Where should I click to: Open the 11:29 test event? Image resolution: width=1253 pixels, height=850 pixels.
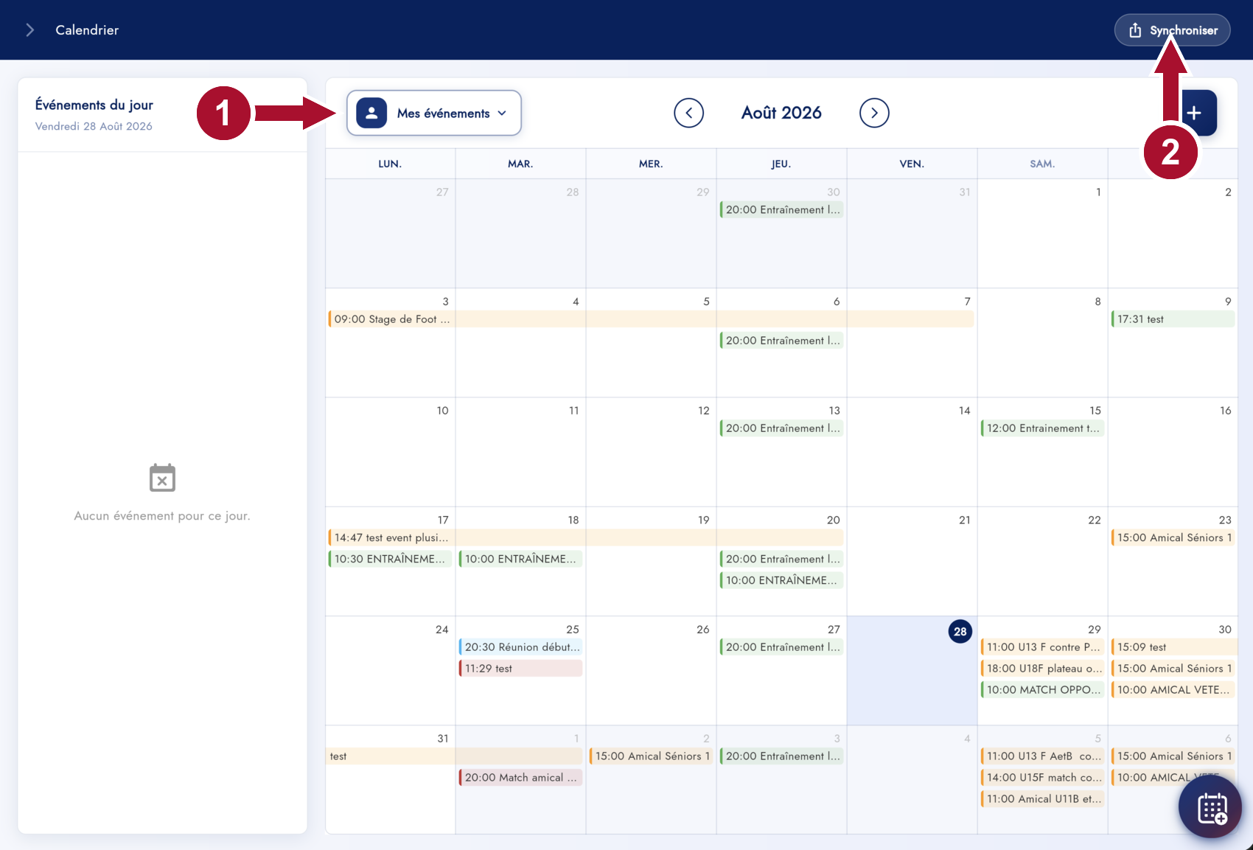(520, 668)
